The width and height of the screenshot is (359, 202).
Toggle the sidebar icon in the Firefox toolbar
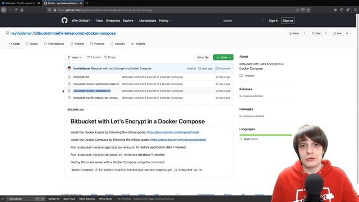[x=342, y=10]
